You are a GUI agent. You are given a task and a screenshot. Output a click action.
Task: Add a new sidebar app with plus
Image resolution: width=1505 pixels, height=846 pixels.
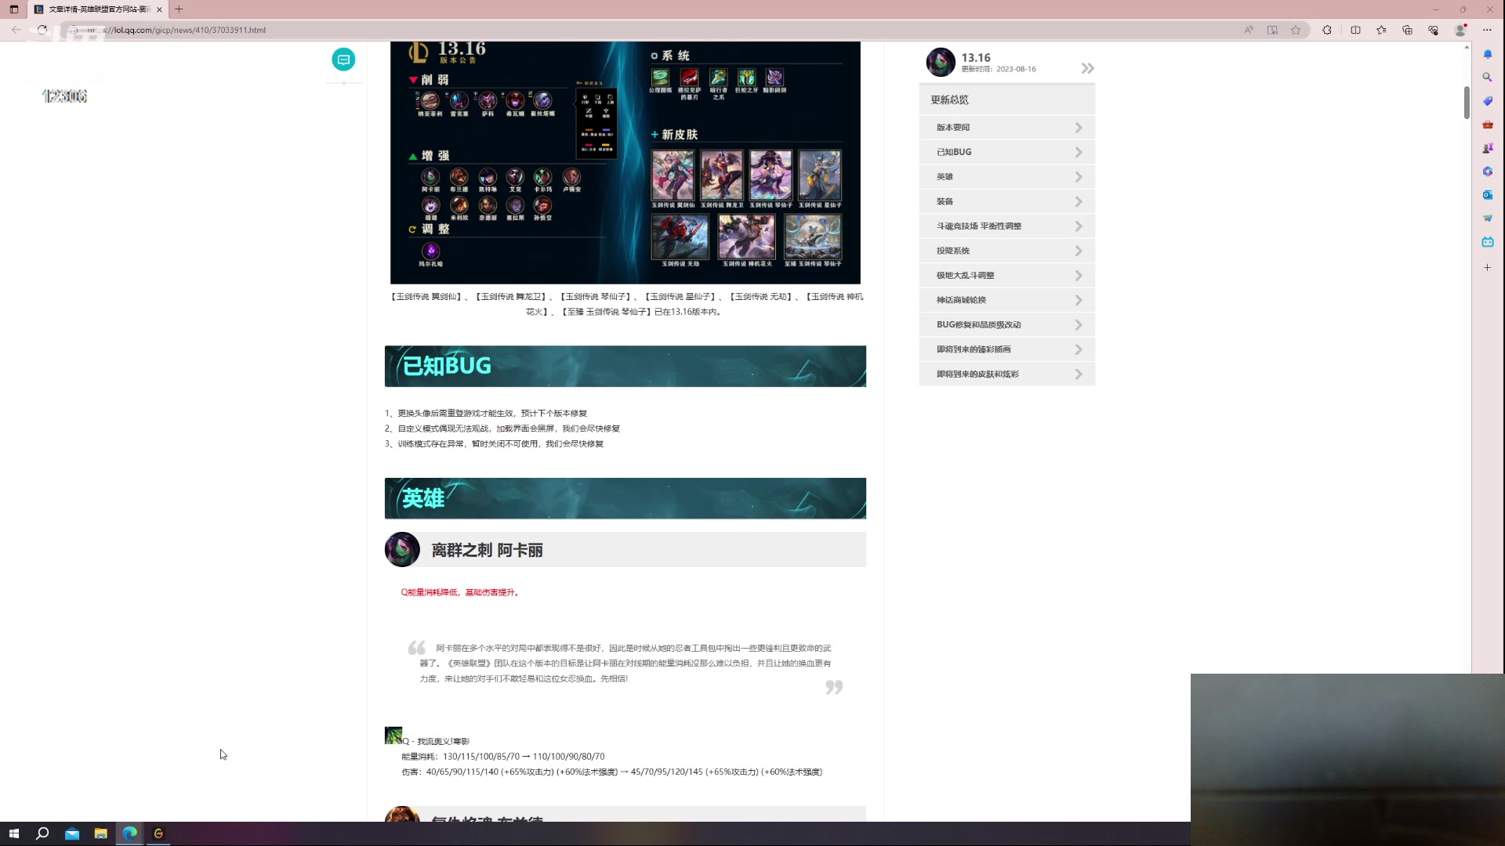(1487, 267)
